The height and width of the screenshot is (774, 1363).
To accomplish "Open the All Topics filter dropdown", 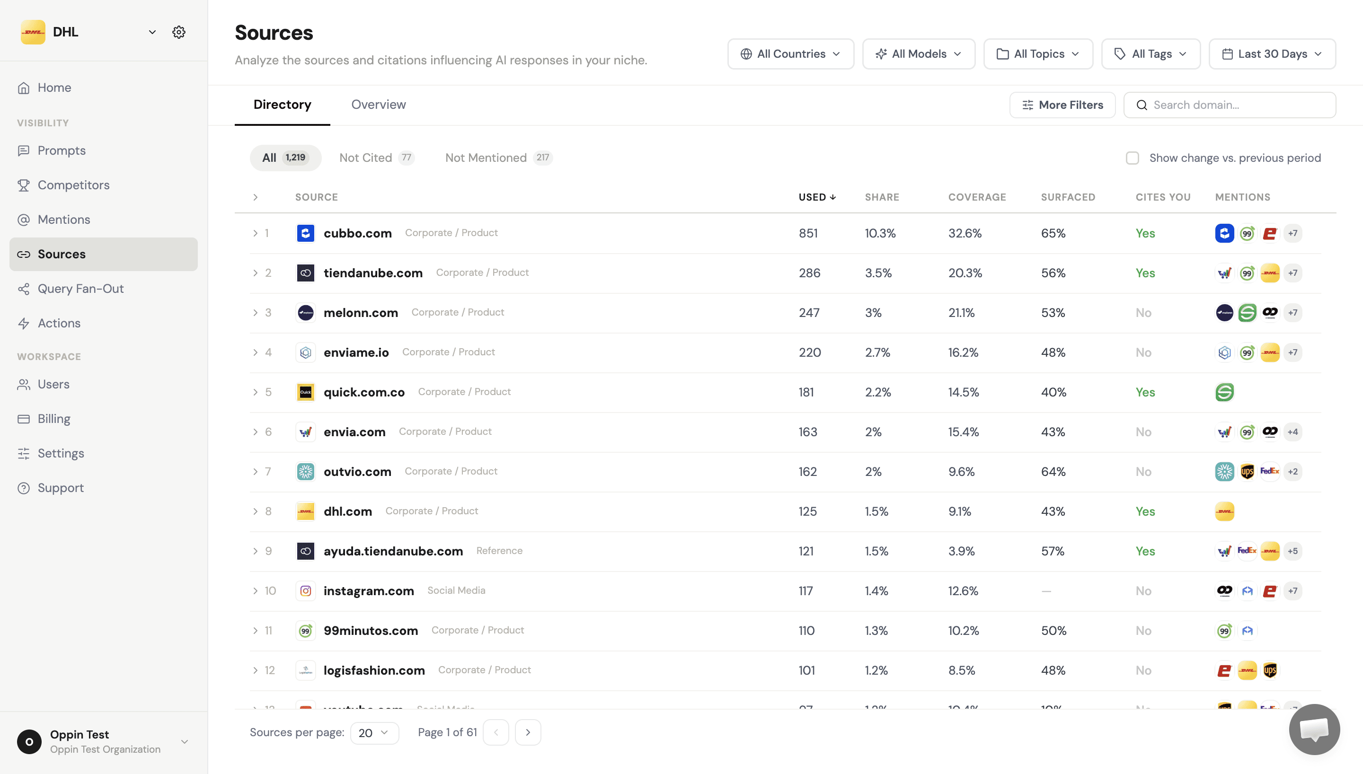I will point(1038,53).
